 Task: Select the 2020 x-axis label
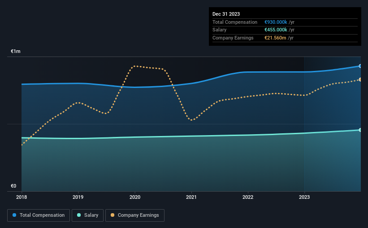point(135,197)
